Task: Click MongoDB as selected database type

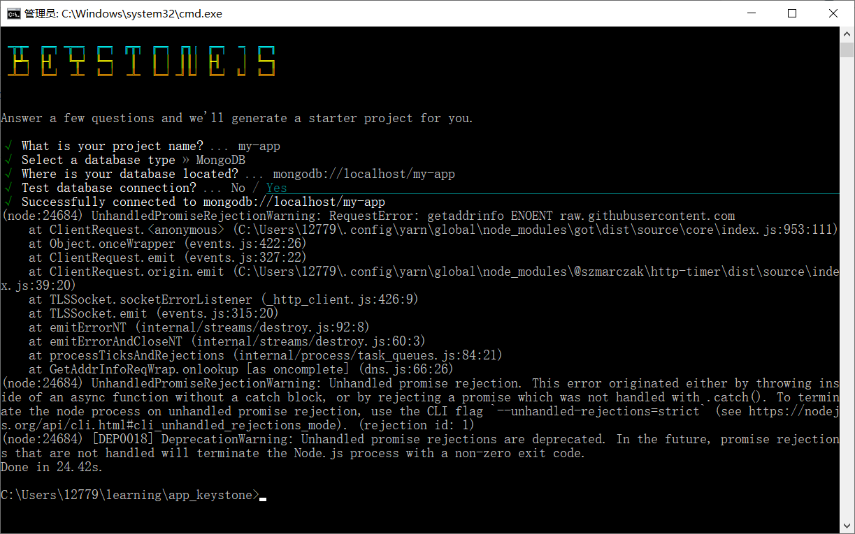Action: [x=221, y=159]
